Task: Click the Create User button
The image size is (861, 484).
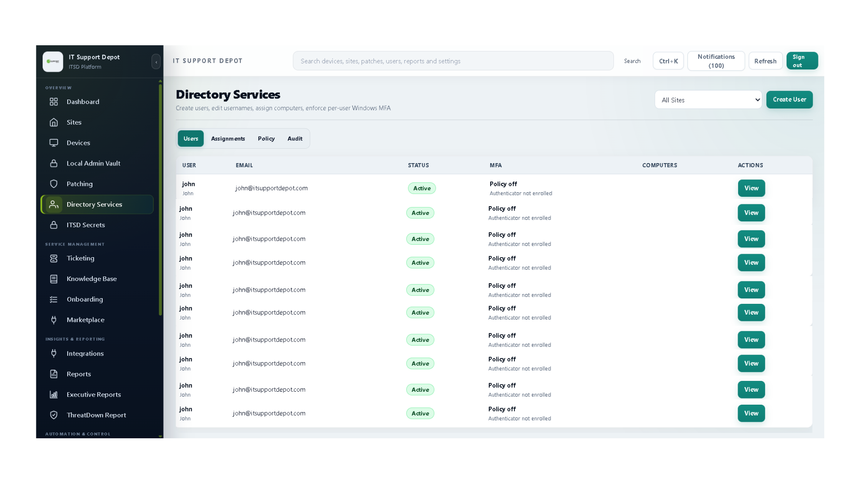Action: coord(789,100)
